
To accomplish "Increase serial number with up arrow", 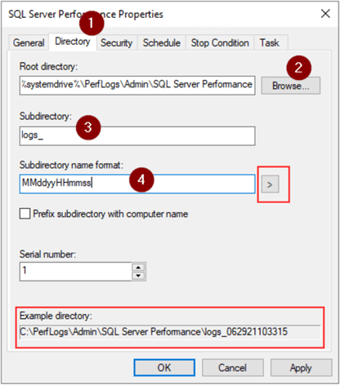I will click(138, 268).
